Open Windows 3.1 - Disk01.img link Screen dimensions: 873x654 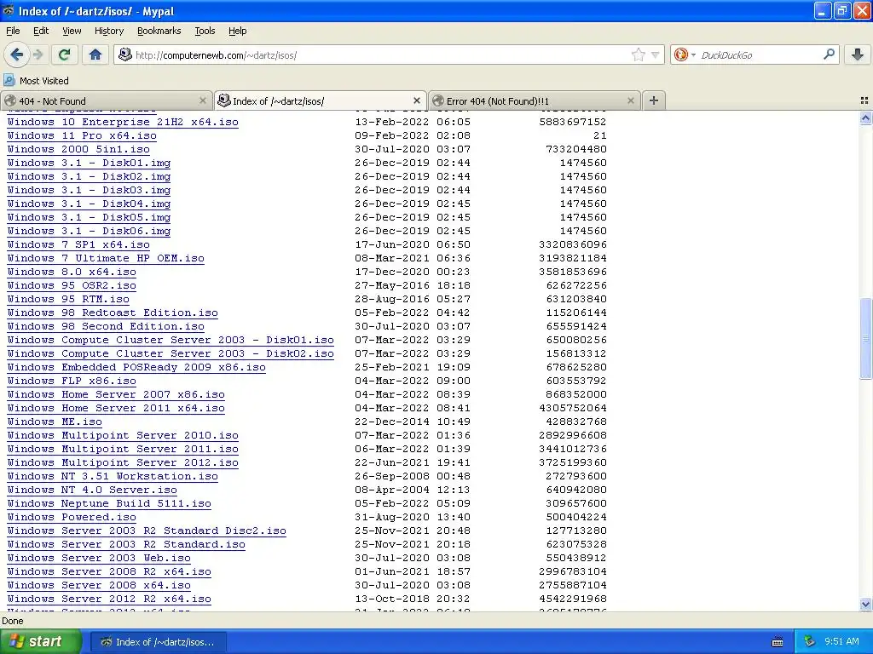coord(89,163)
